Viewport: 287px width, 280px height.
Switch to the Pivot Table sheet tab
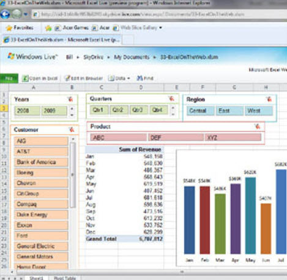(x=65, y=278)
